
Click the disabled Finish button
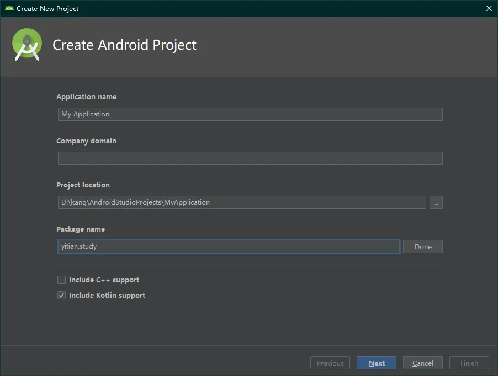click(469, 363)
